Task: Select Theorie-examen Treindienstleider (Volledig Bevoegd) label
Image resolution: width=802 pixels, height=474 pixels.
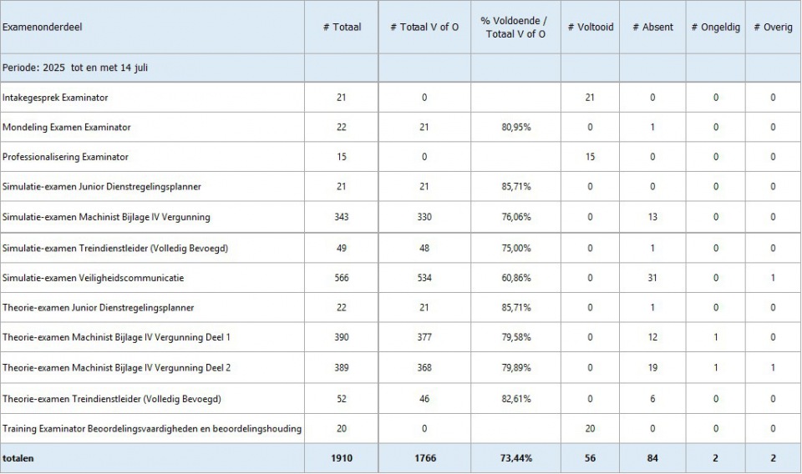Action: tap(111, 399)
